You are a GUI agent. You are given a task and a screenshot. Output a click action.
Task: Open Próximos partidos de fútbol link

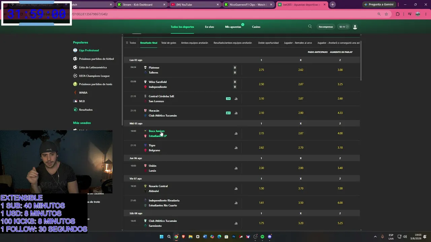96,59
